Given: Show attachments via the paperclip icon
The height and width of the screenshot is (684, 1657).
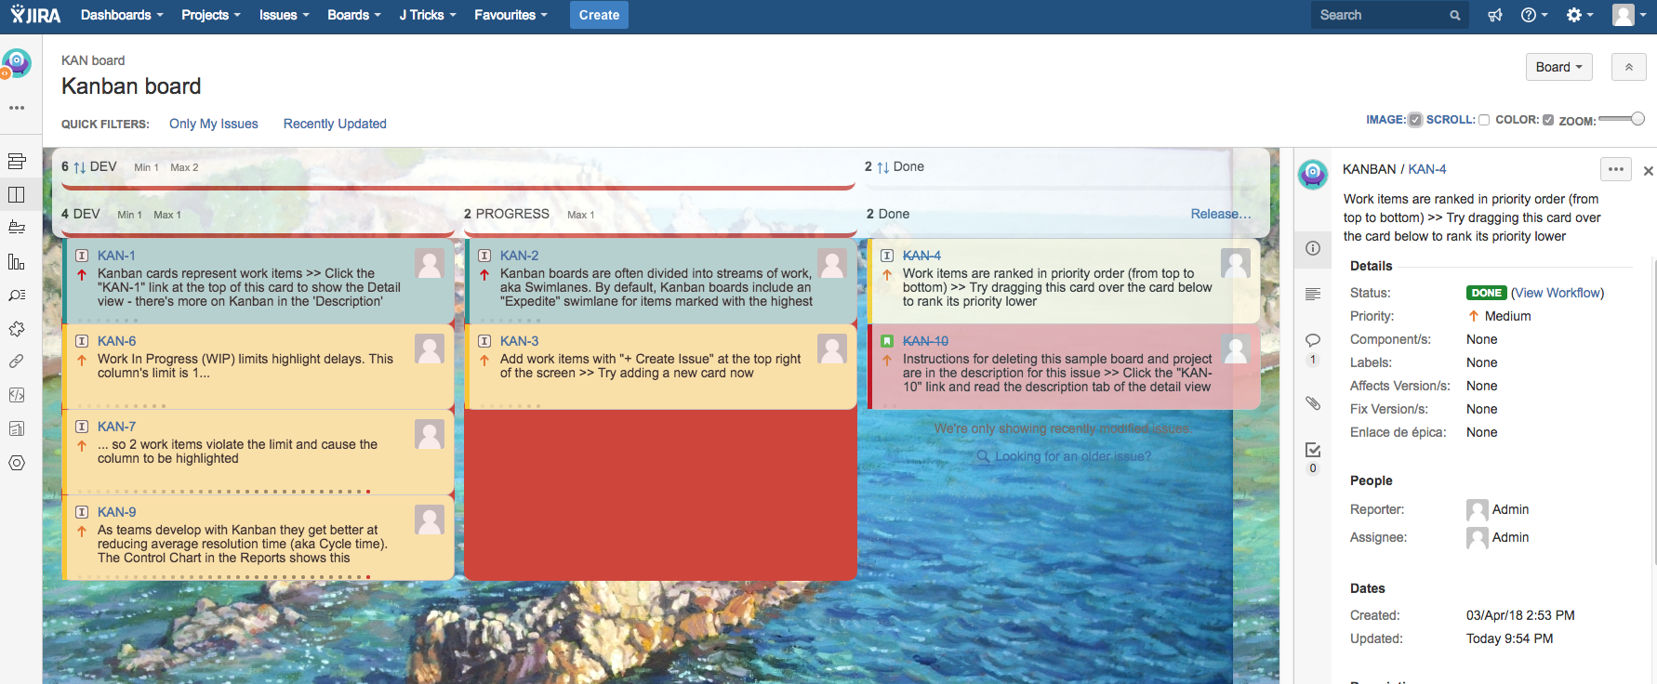Looking at the screenshot, I should pyautogui.click(x=1312, y=402).
